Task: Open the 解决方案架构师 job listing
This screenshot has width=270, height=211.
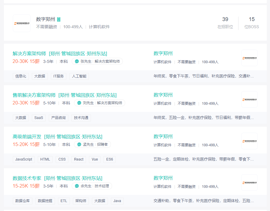Action: point(29,54)
